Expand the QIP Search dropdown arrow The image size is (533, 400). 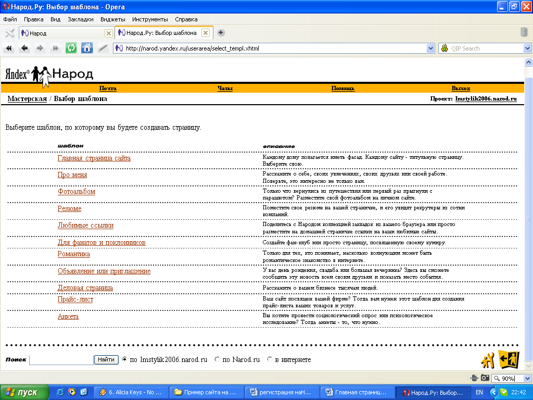click(527, 48)
